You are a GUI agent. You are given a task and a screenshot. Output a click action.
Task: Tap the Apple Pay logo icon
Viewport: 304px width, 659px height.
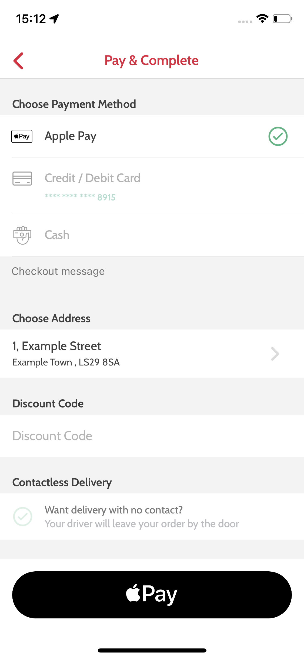[22, 136]
